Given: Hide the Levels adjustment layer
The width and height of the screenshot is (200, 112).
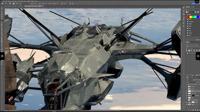Looking at the screenshot, I should pos(186,102).
